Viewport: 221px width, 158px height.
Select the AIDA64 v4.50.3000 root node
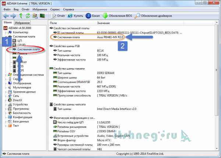point(17,28)
